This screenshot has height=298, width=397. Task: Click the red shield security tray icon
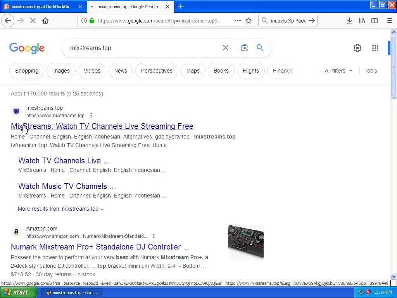368,293
